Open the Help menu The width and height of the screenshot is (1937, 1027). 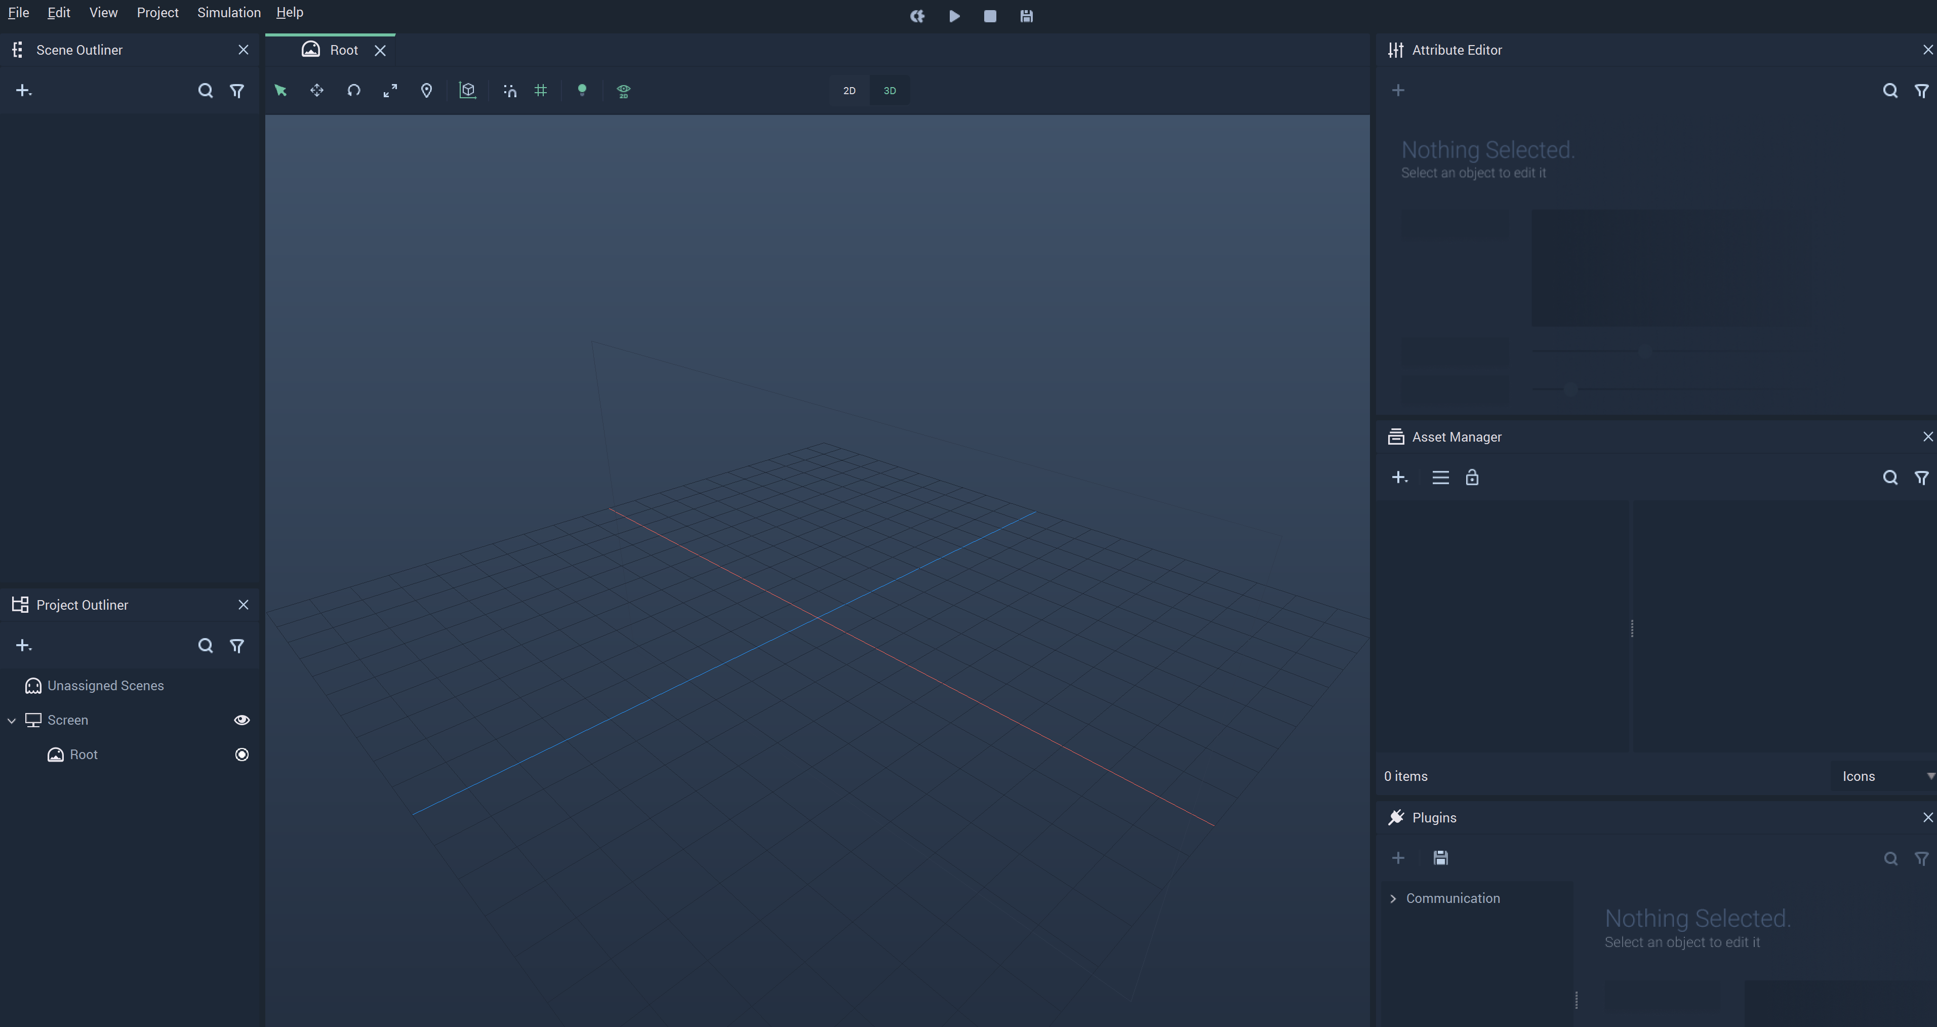(290, 12)
